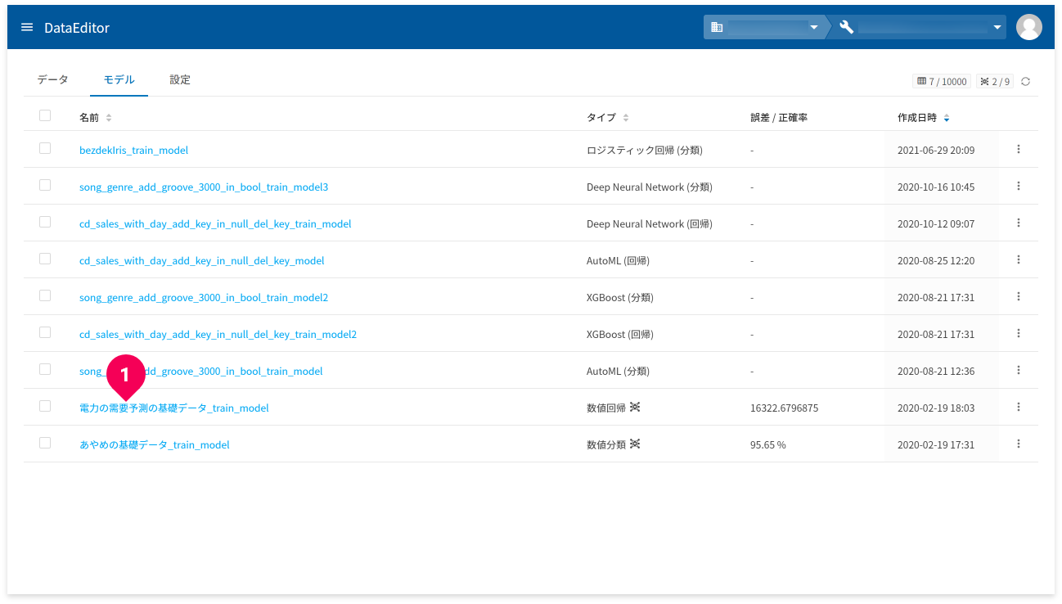Open あやめの基礎データ_train_model link
Image resolution: width=1062 pixels, height=604 pixels.
(155, 445)
